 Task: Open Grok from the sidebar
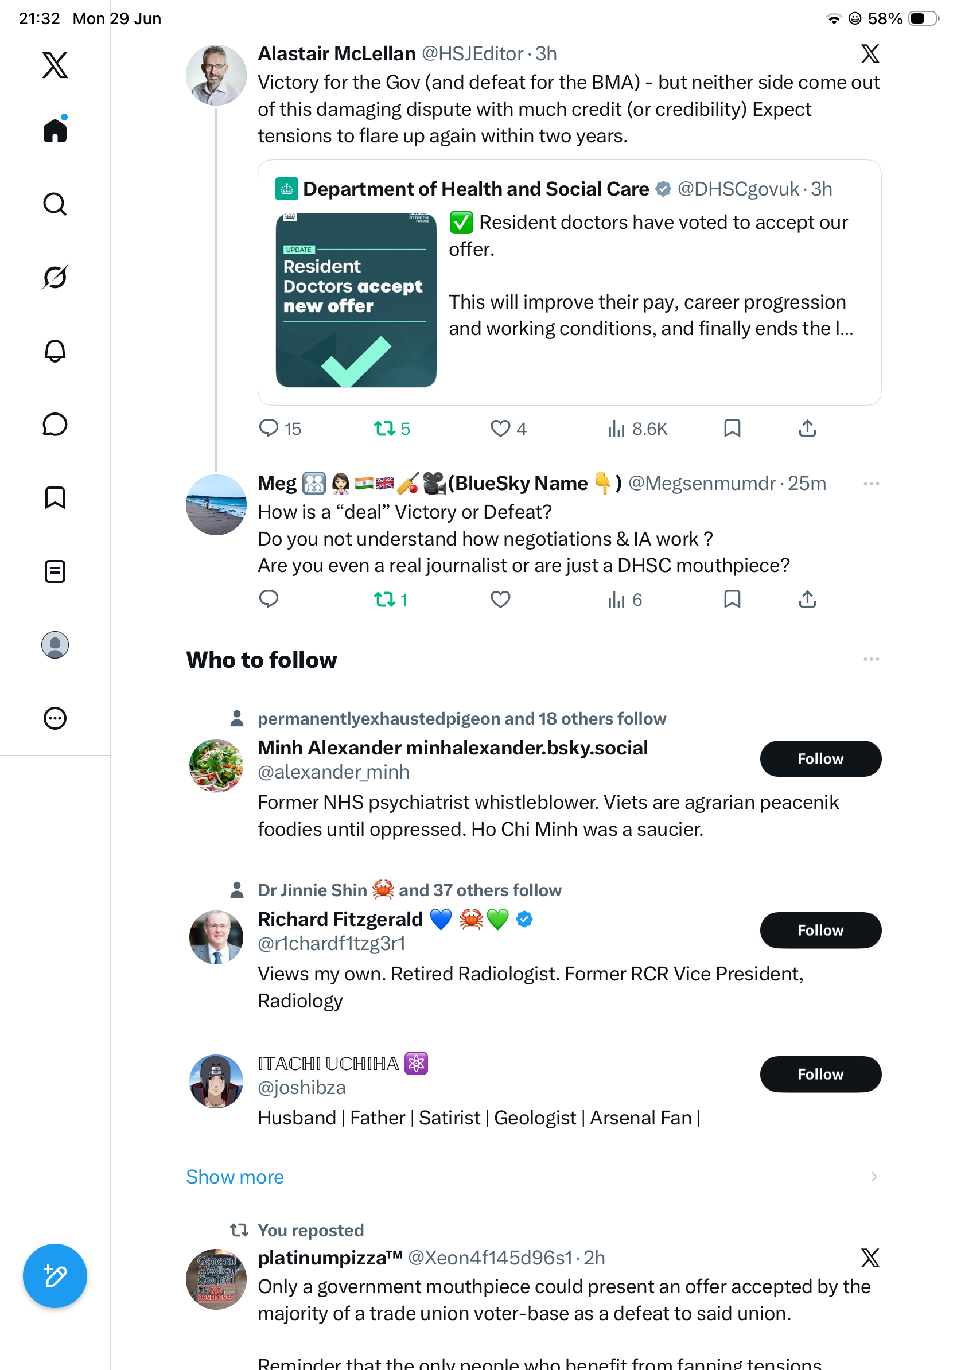pos(55,278)
